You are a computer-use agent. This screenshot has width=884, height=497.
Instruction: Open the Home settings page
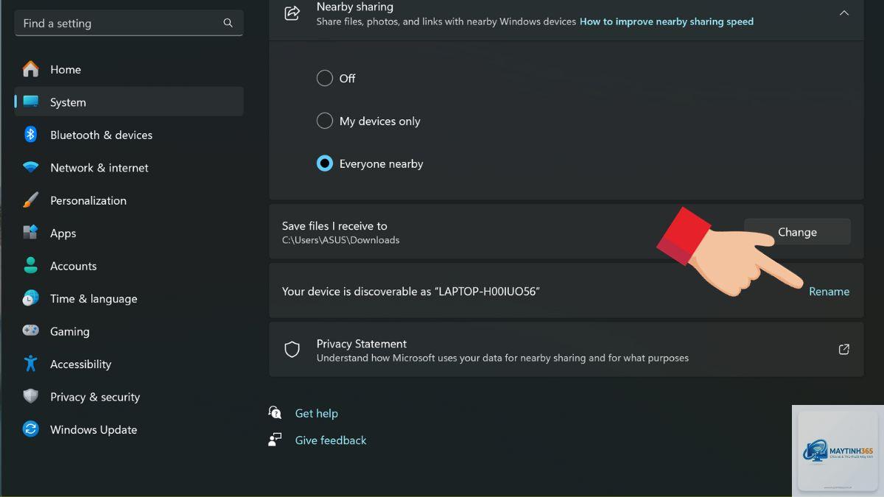pyautogui.click(x=129, y=69)
